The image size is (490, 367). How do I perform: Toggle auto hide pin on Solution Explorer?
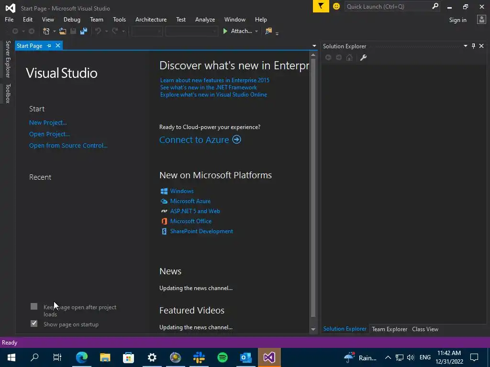[473, 46]
